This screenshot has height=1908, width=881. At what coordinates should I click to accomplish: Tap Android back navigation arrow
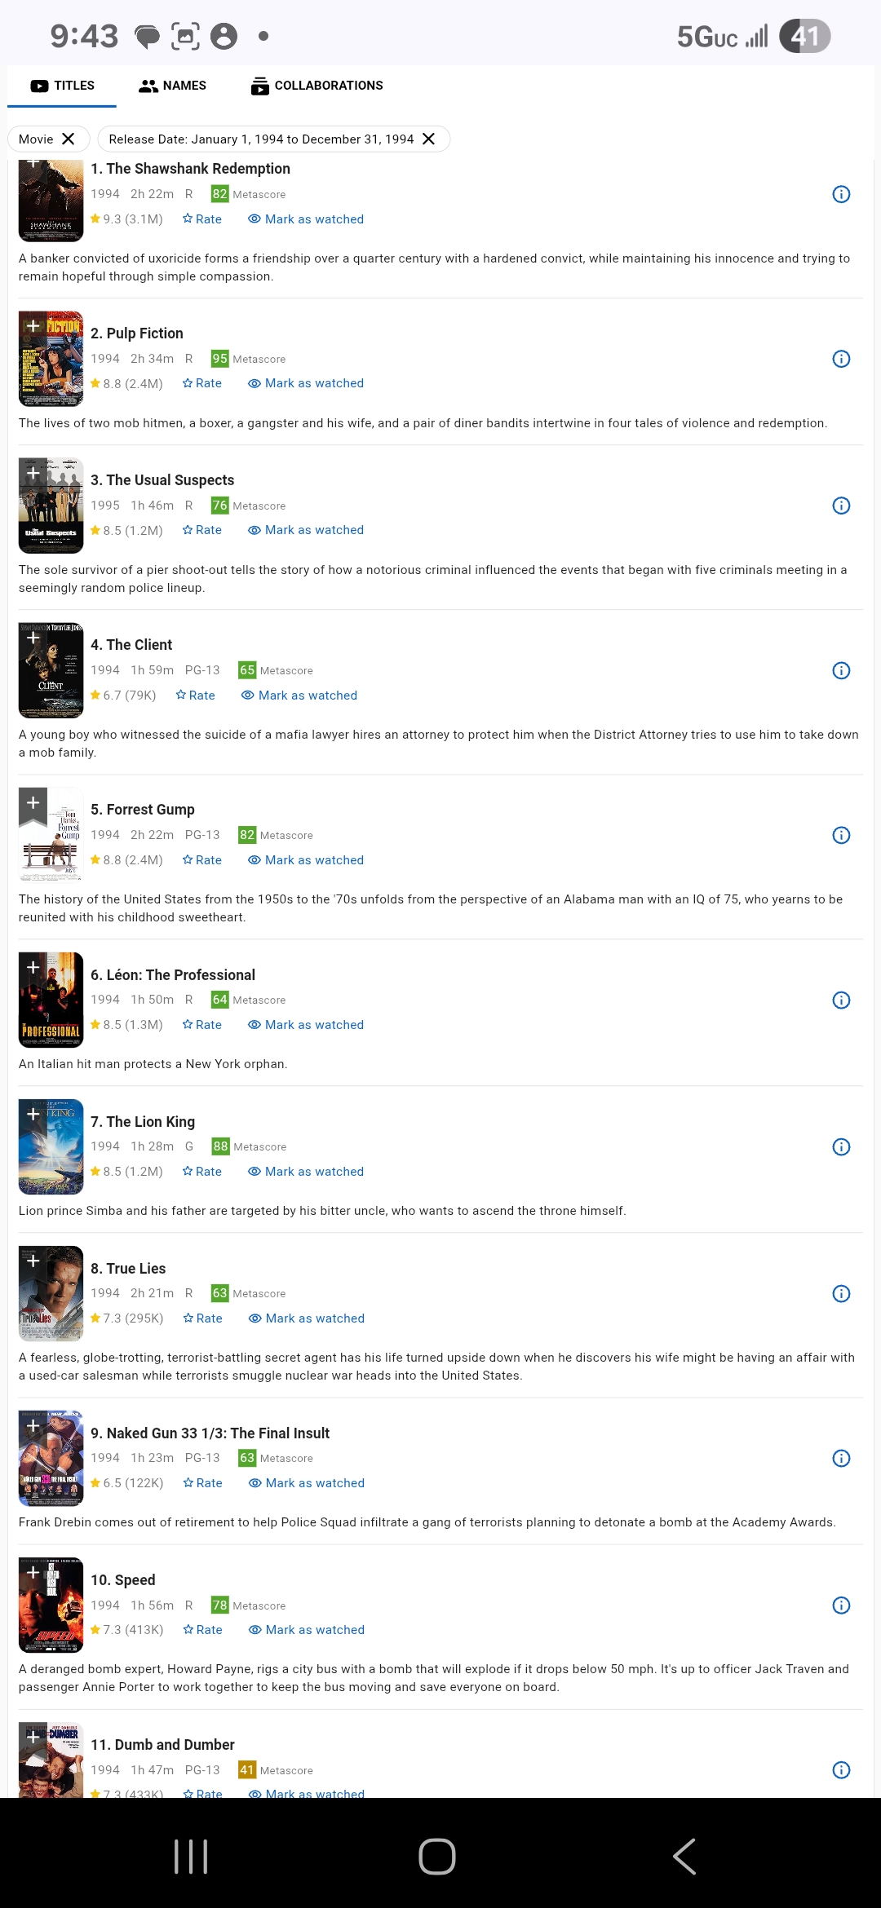pos(684,1857)
